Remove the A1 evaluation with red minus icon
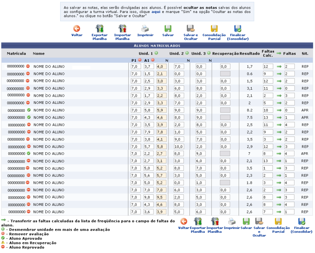The width and height of the screenshot is (315, 253). [153, 60]
